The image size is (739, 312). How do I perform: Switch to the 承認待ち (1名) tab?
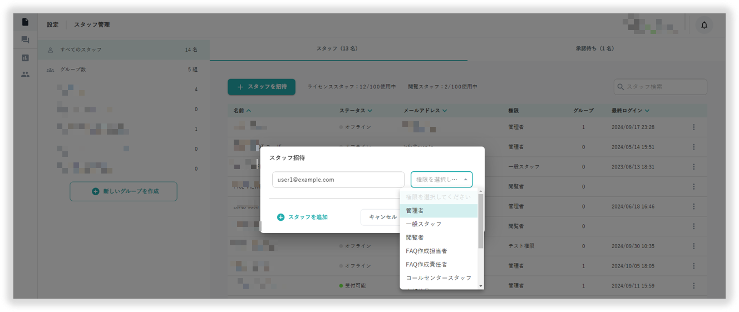[x=594, y=49]
